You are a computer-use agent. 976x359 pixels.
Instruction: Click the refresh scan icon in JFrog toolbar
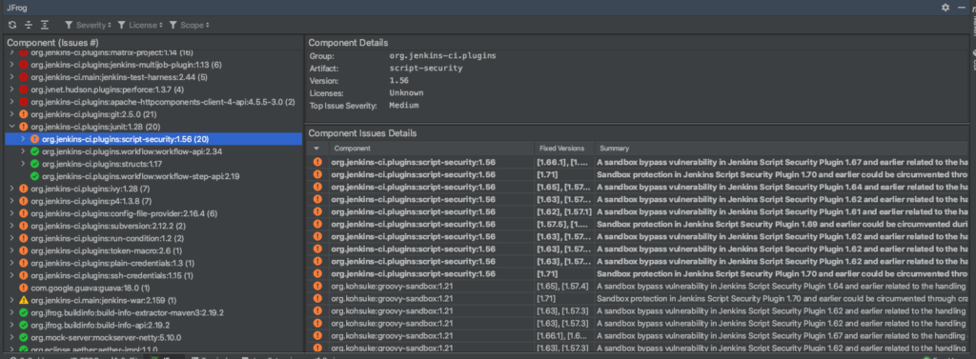click(x=12, y=25)
